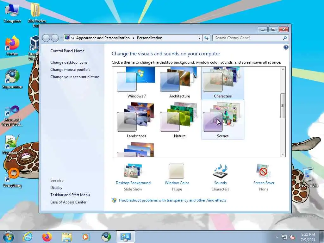The width and height of the screenshot is (324, 243).
Task: Click the theme list scrollbar thumb
Action: 283,106
